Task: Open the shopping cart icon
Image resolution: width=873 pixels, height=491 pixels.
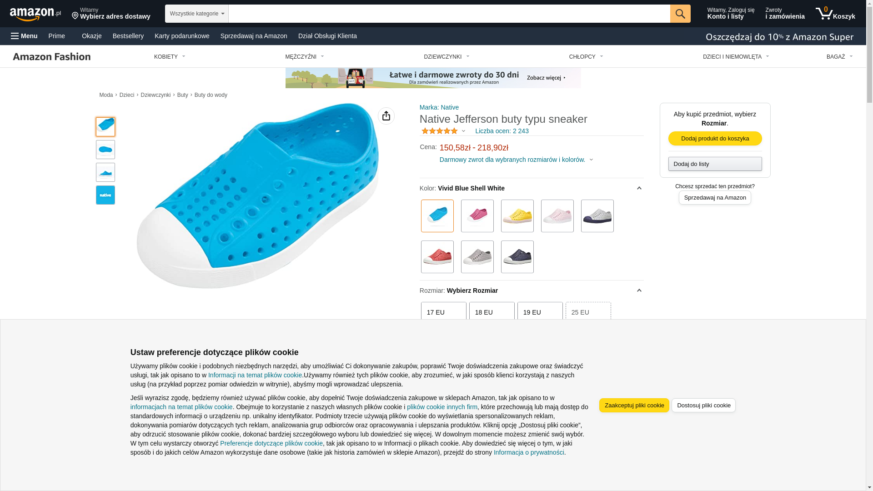Action: point(824,14)
